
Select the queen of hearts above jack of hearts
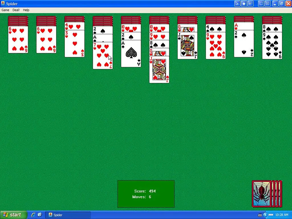159,52
